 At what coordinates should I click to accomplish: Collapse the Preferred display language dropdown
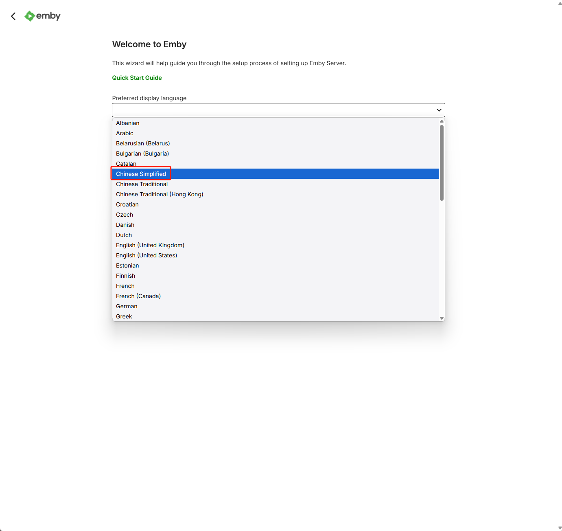(278, 110)
